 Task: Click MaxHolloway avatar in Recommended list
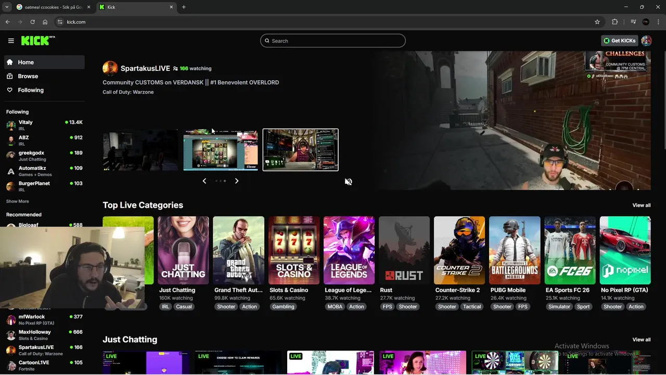coord(10,335)
